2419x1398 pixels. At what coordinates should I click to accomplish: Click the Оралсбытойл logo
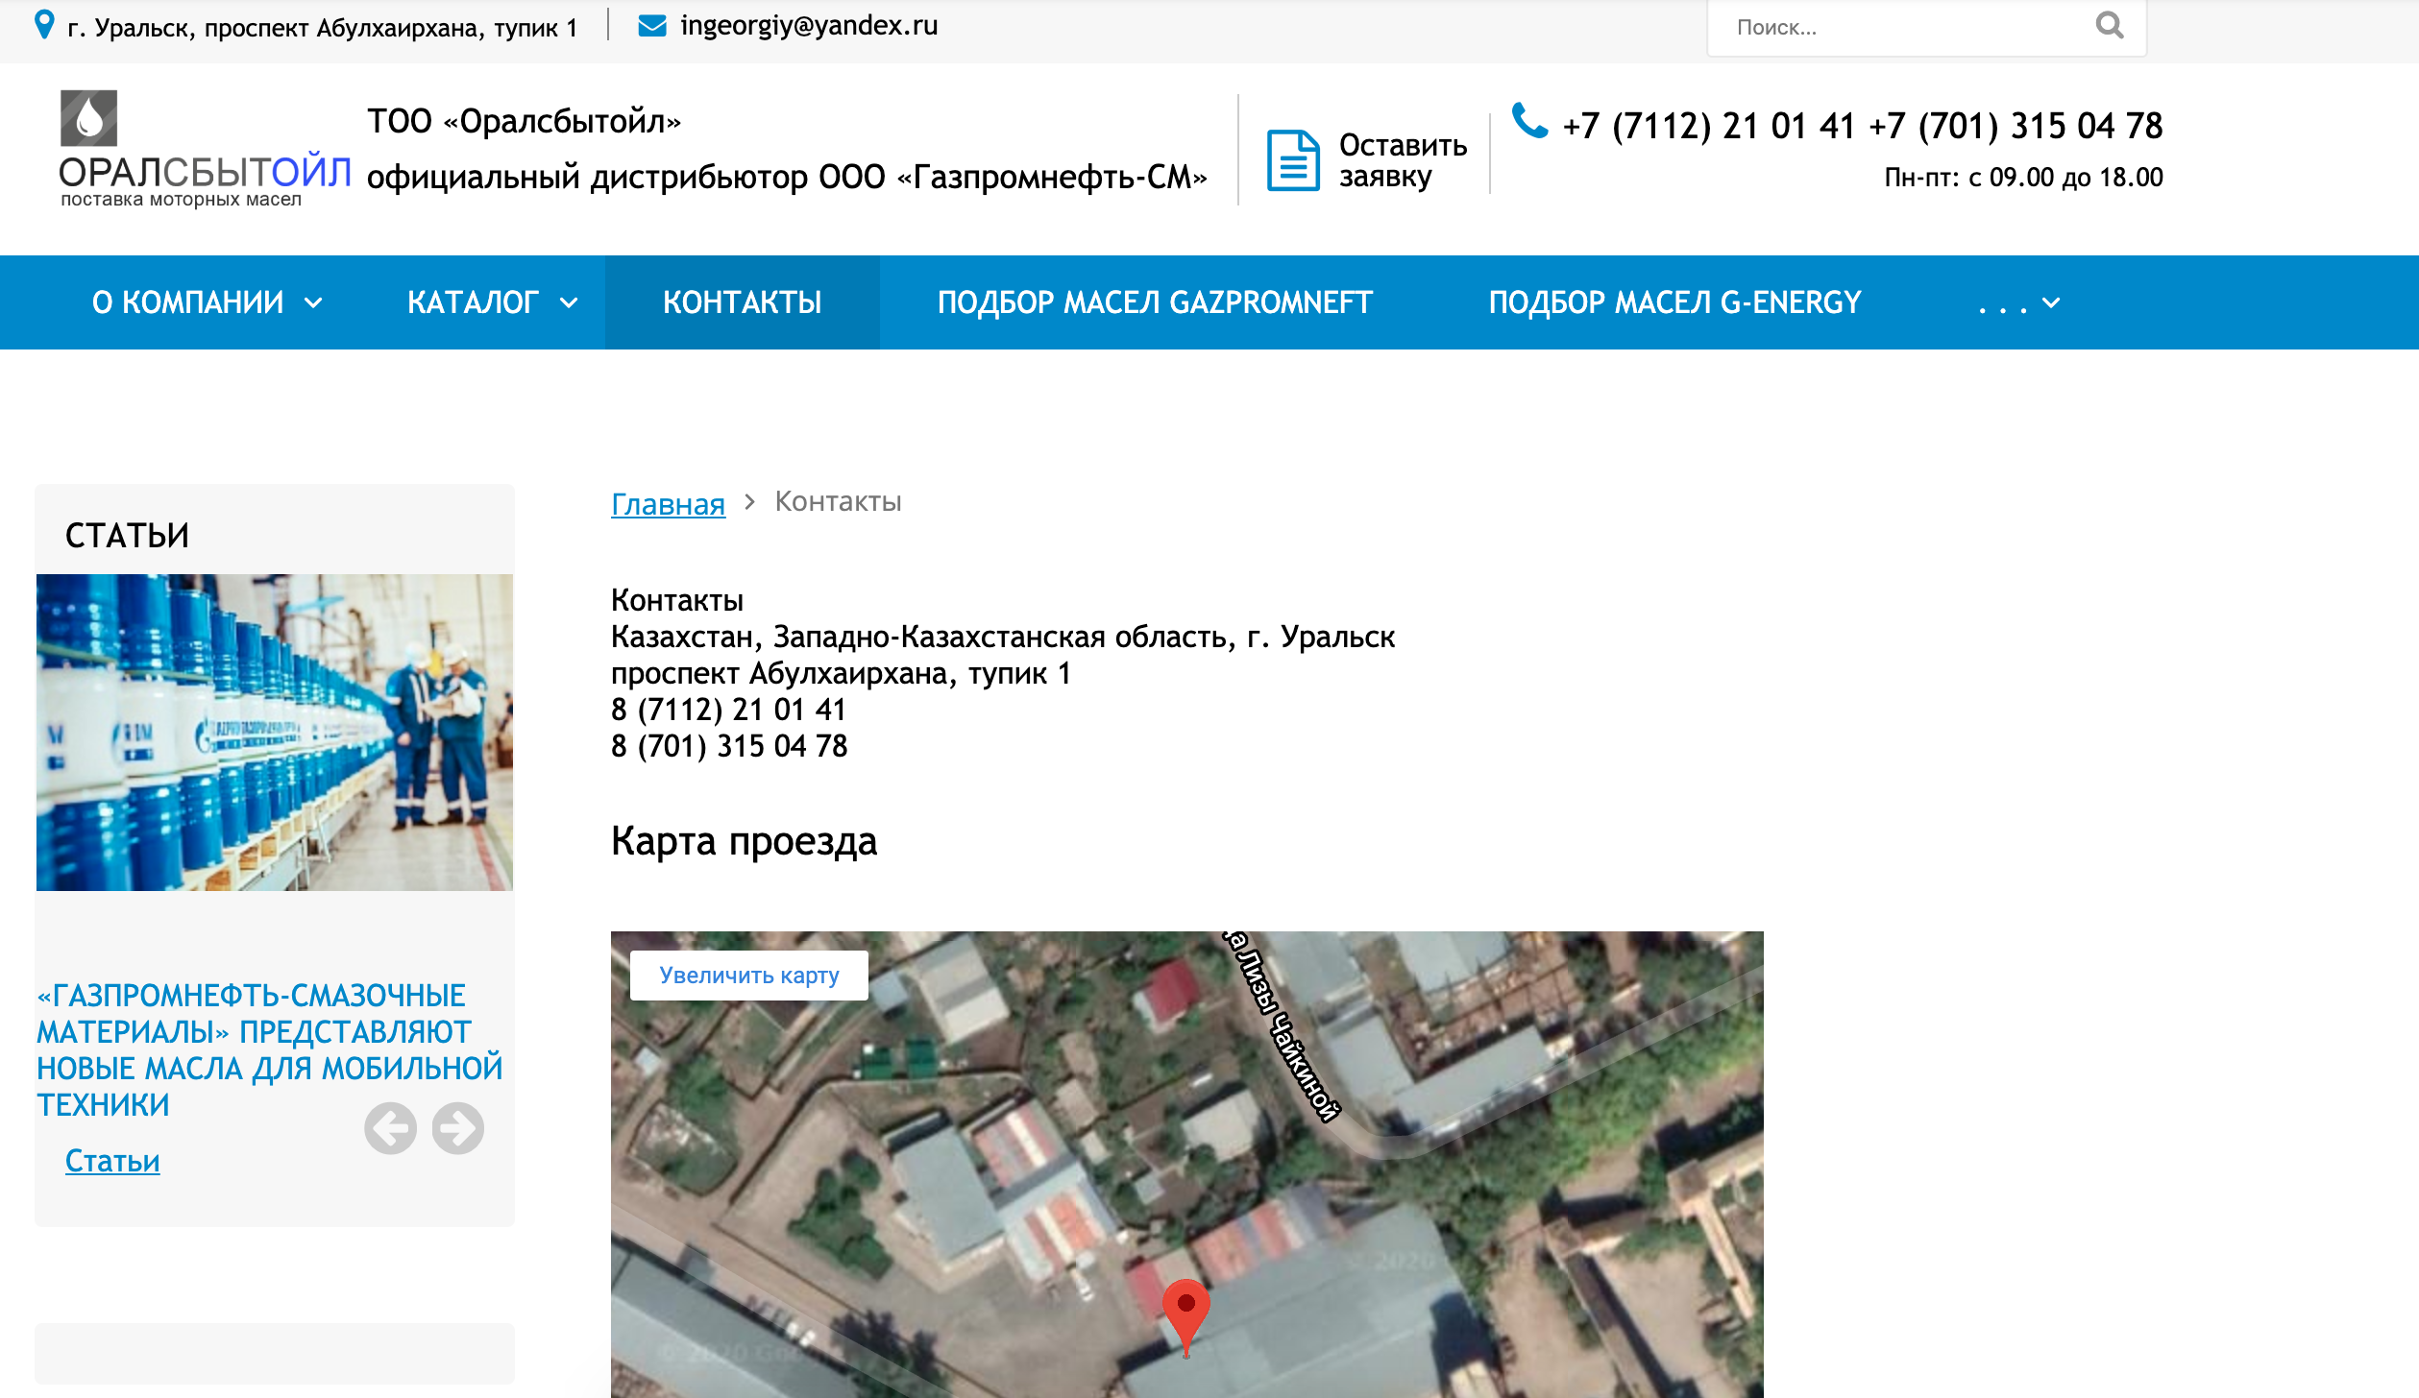click(x=205, y=149)
